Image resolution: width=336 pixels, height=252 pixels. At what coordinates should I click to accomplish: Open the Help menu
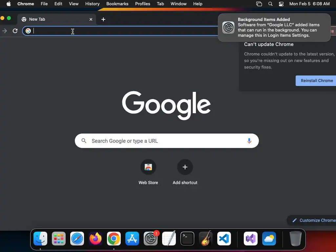198,4
